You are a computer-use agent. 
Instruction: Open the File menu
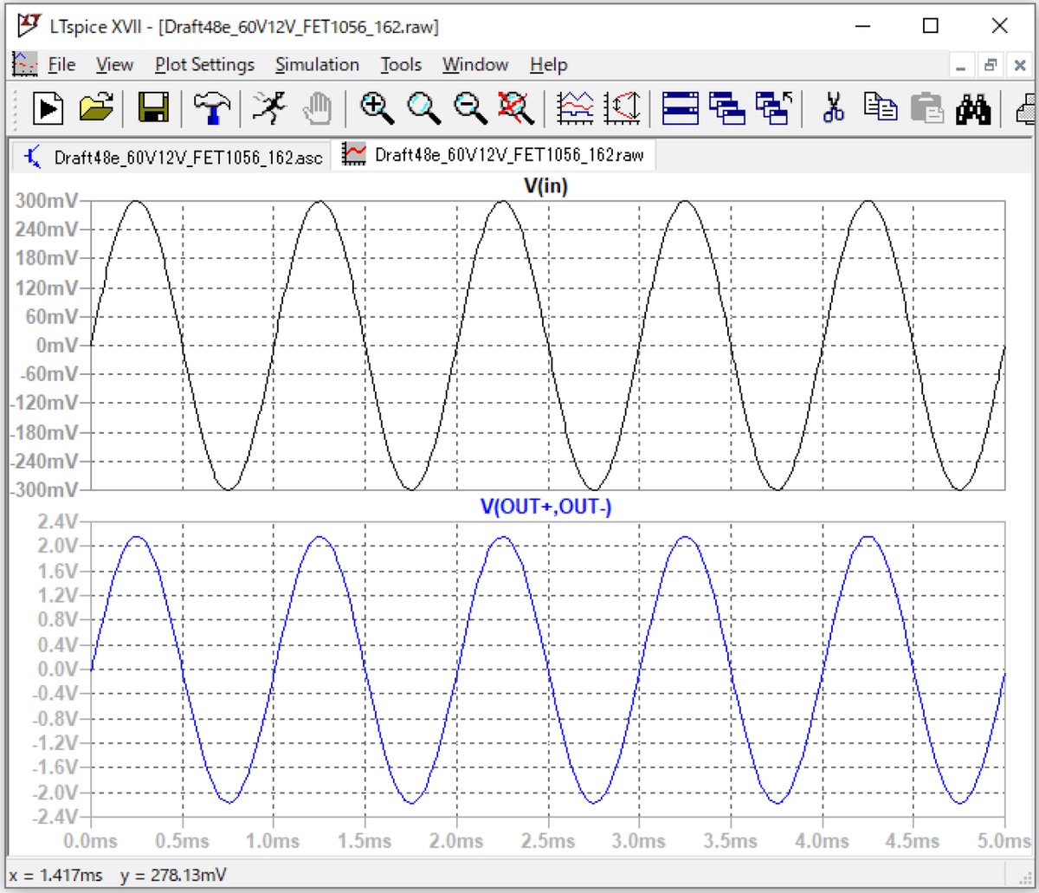pos(61,65)
